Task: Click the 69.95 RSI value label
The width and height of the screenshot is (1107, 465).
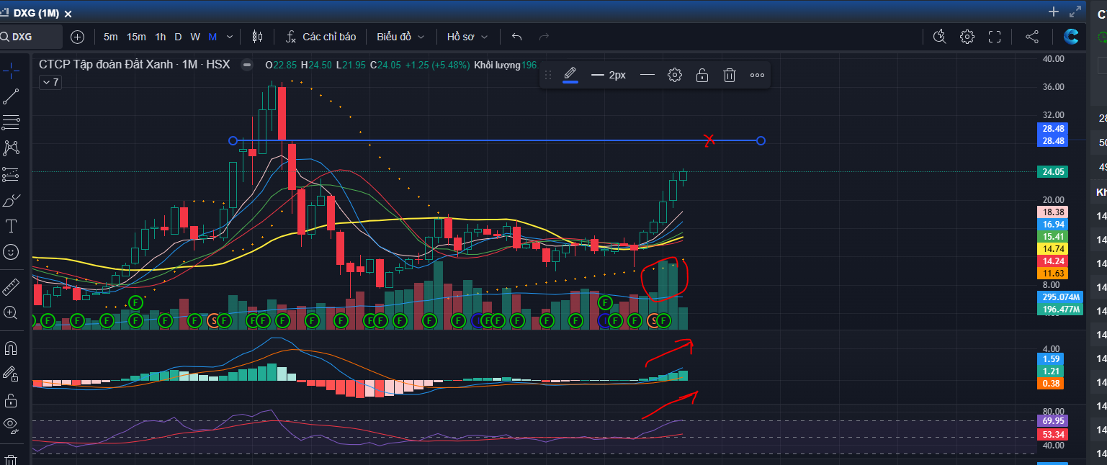Action: click(1052, 420)
